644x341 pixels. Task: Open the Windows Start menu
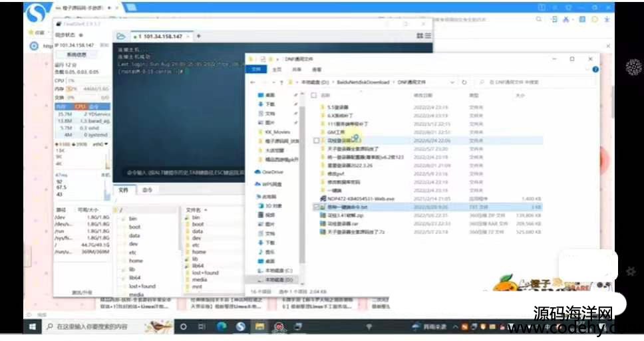pos(33,326)
